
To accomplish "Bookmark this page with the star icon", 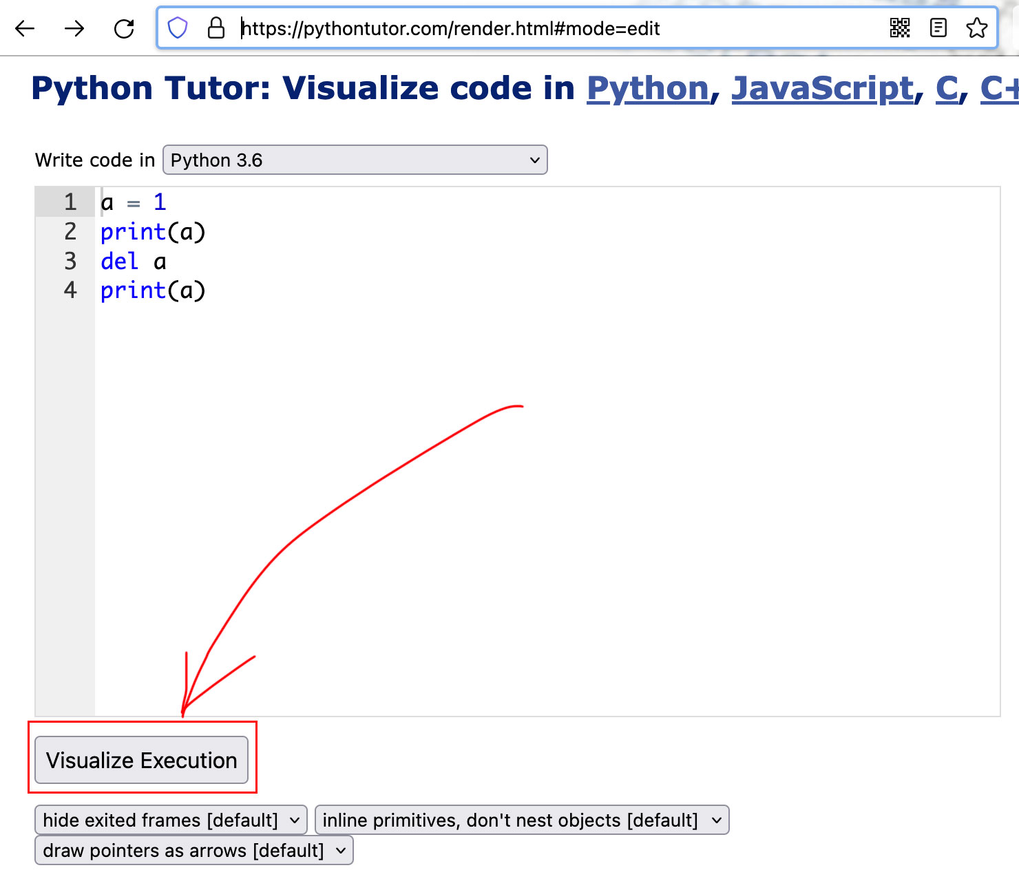I will click(976, 28).
